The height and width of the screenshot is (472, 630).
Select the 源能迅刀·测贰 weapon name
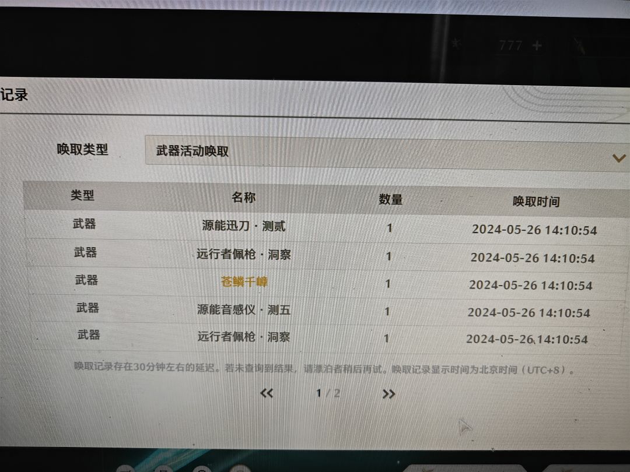click(x=243, y=226)
